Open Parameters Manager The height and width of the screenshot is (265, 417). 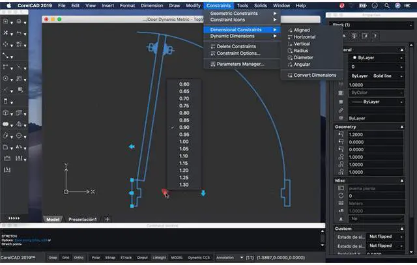240,64
